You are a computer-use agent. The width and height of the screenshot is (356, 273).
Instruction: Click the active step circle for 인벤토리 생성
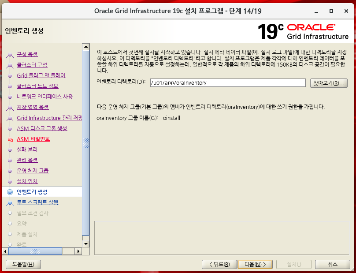10,192
